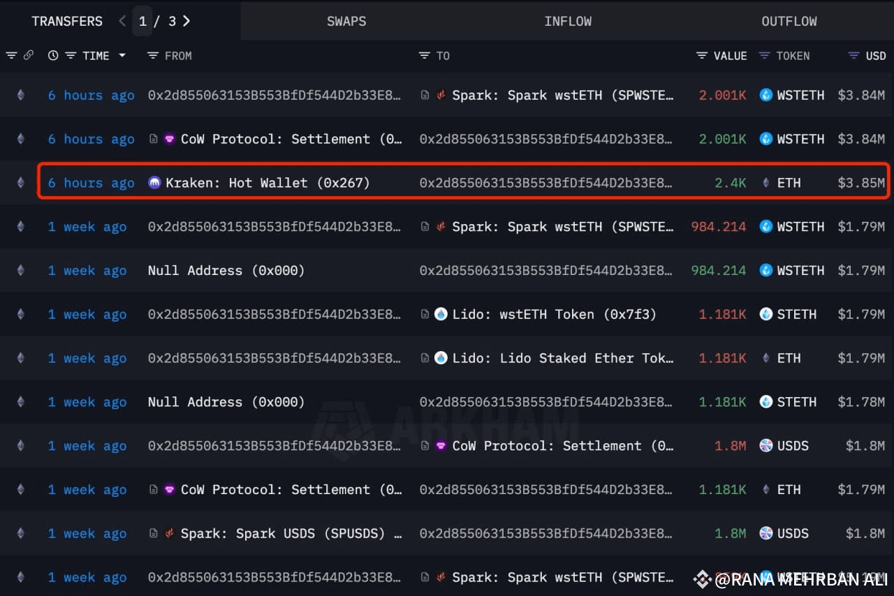Open the VALUE column filter icon
Viewport: 894px width, 596px height.
click(x=702, y=55)
